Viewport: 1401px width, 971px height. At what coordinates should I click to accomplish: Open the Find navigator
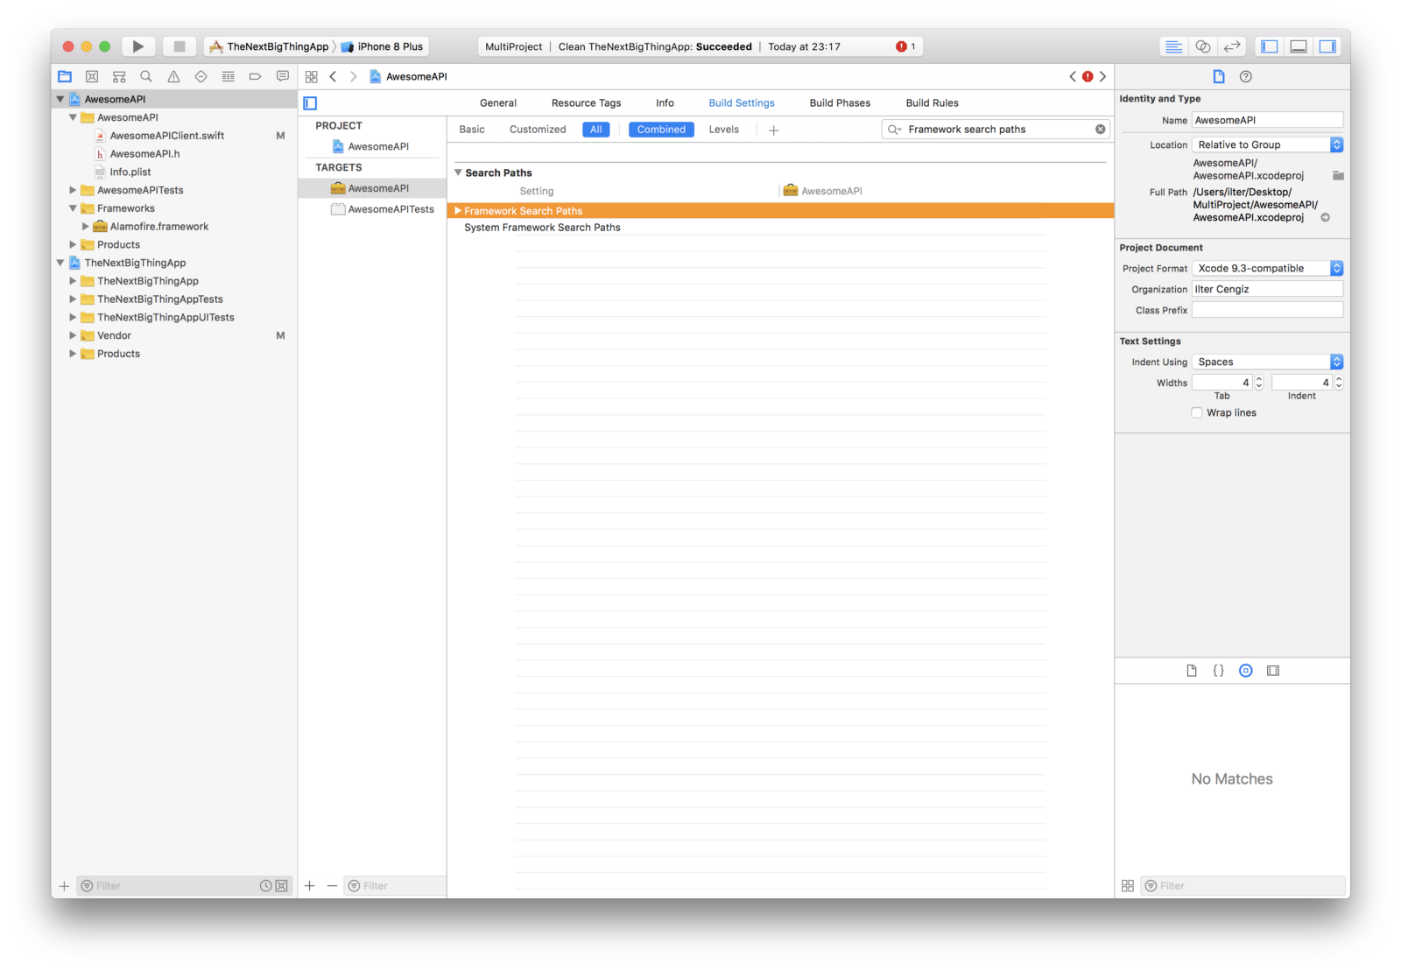pyautogui.click(x=146, y=76)
